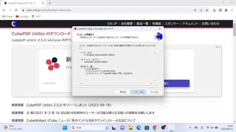This screenshot has width=236, height=132.
Task: Open the スポンサー menu item
Action: point(172,23)
